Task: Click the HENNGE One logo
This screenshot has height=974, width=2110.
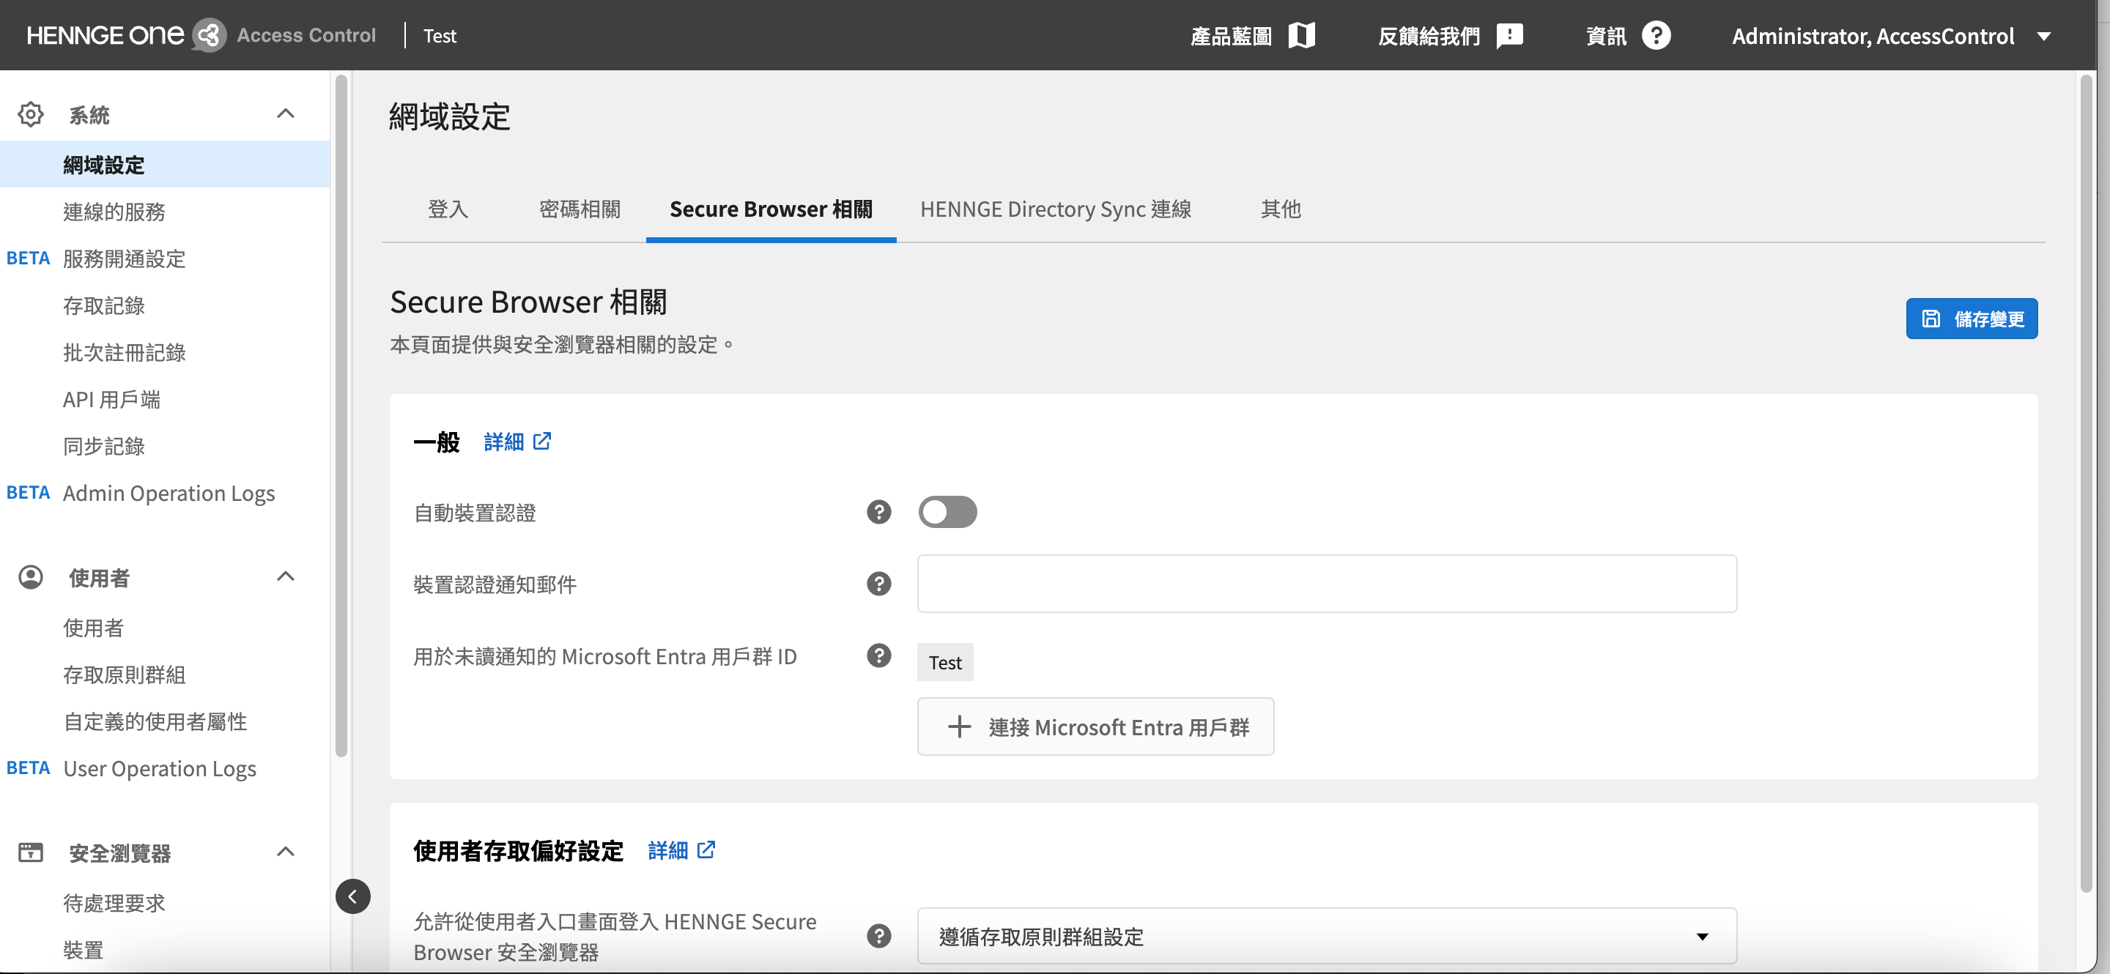Action: [x=105, y=34]
